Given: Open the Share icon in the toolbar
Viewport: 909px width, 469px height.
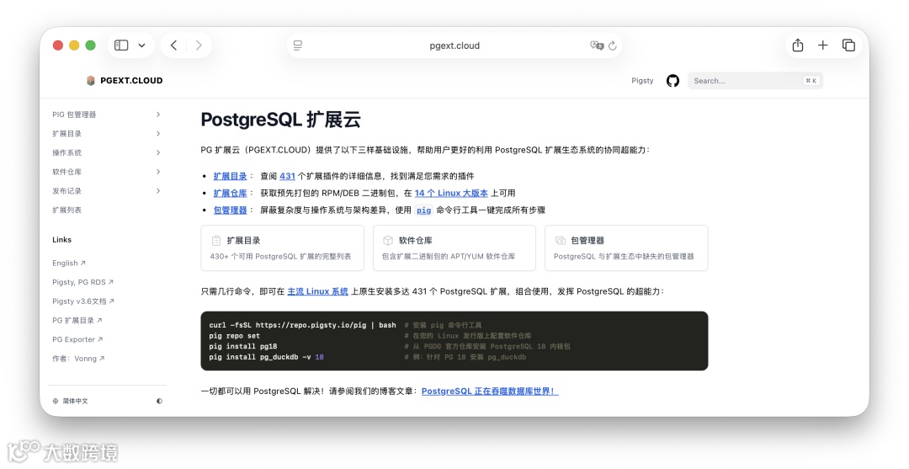Looking at the screenshot, I should [798, 45].
